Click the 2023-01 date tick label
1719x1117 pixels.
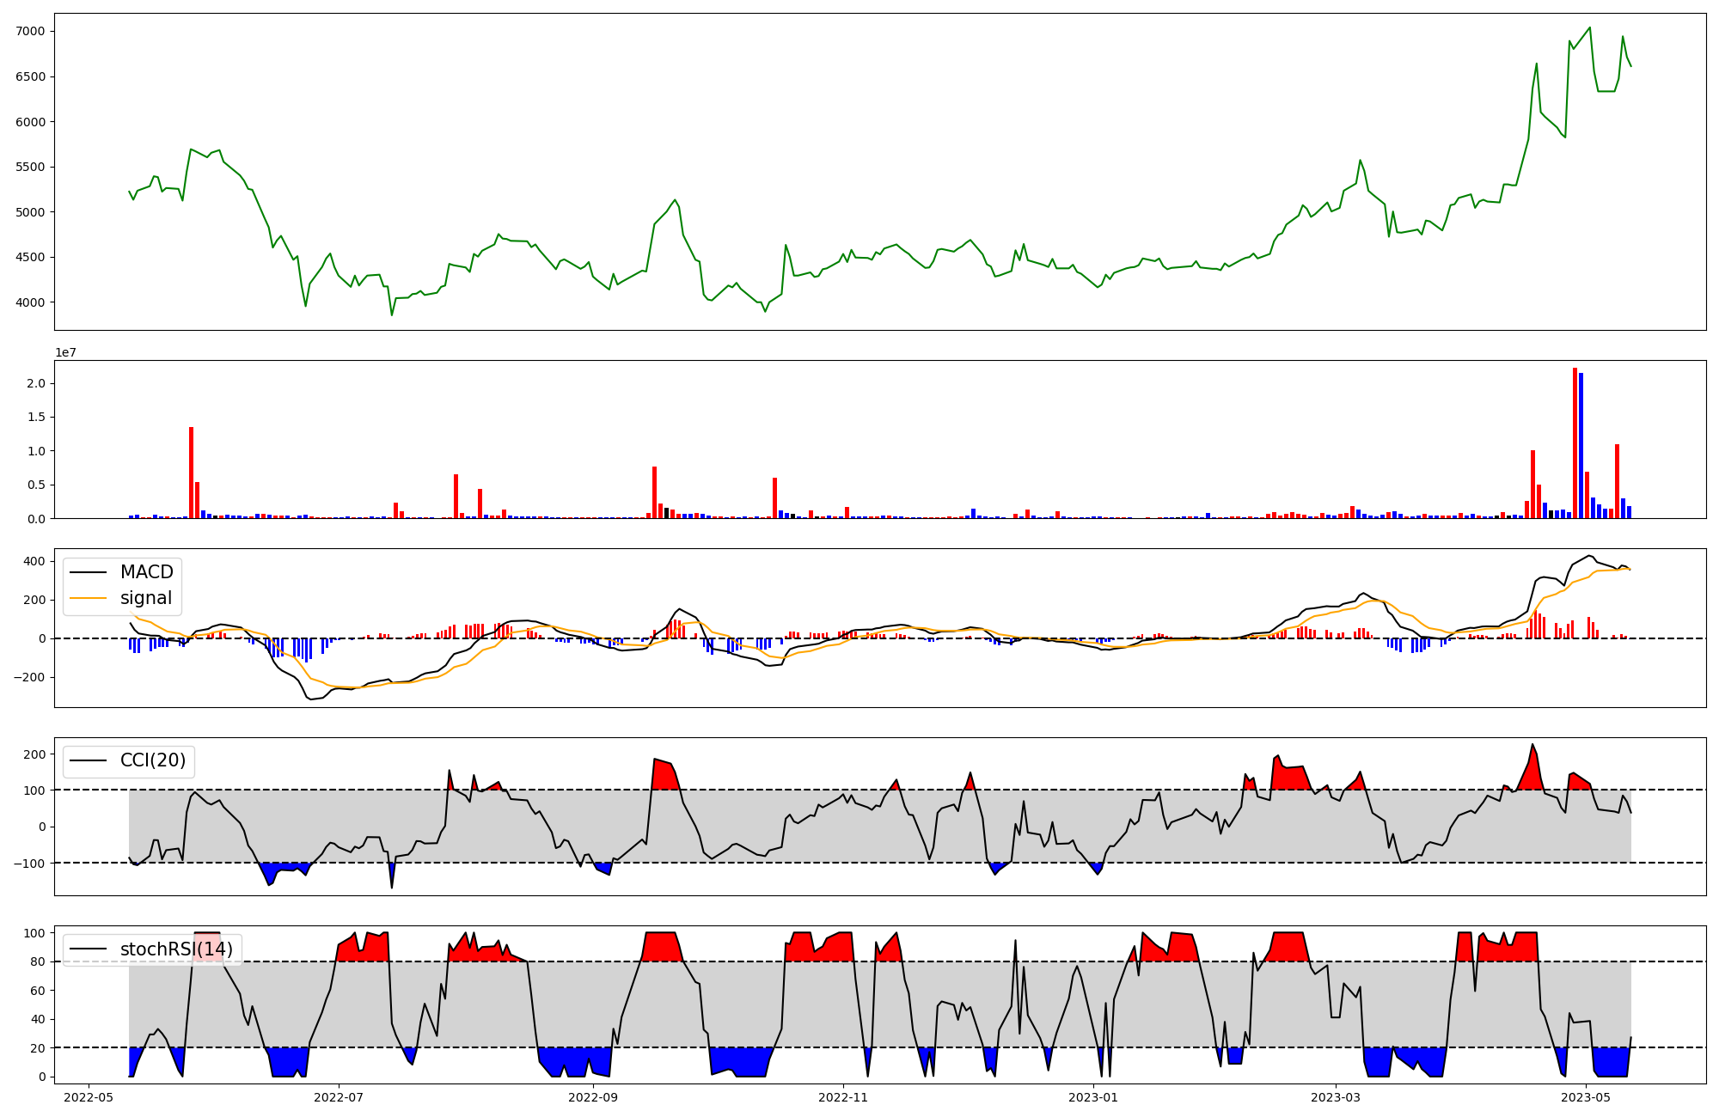point(1093,1097)
